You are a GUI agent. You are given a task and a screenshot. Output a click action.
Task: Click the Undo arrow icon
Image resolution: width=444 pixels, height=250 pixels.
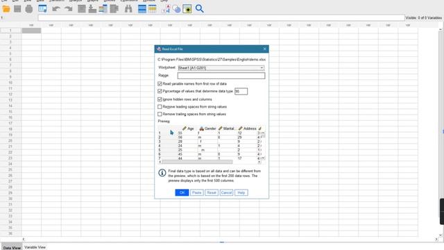[56, 9]
